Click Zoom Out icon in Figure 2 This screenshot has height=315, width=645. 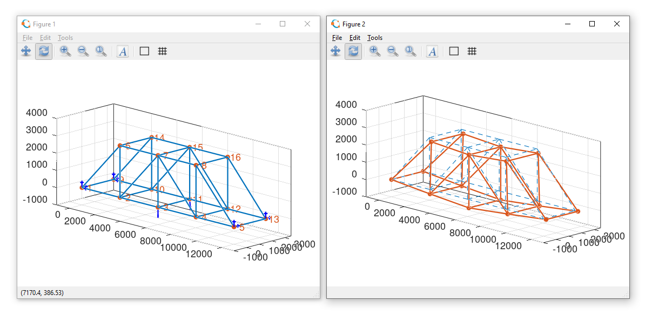393,51
